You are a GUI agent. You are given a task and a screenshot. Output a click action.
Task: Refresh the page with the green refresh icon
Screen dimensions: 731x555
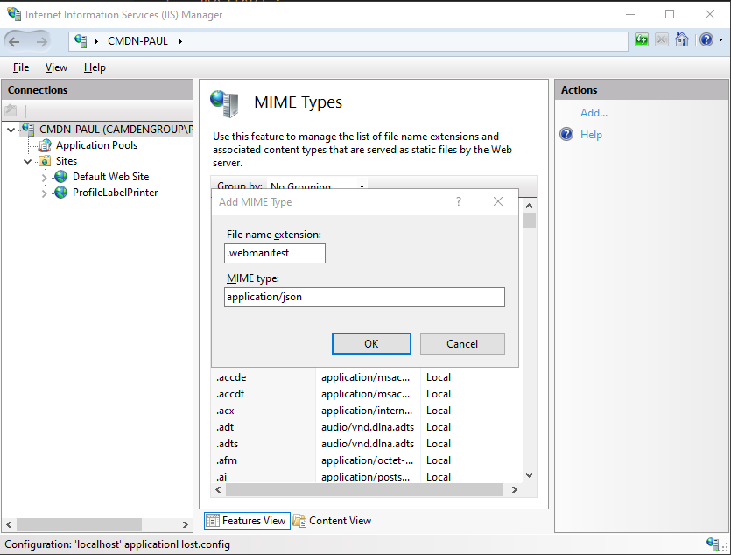pos(642,40)
